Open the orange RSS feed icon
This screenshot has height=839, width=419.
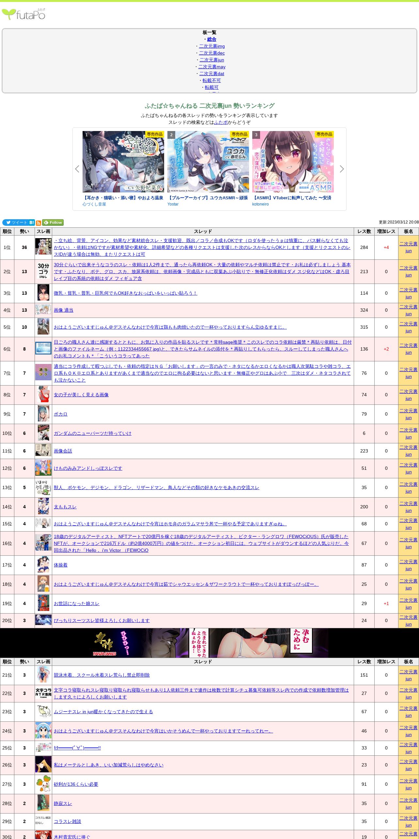(x=39, y=223)
